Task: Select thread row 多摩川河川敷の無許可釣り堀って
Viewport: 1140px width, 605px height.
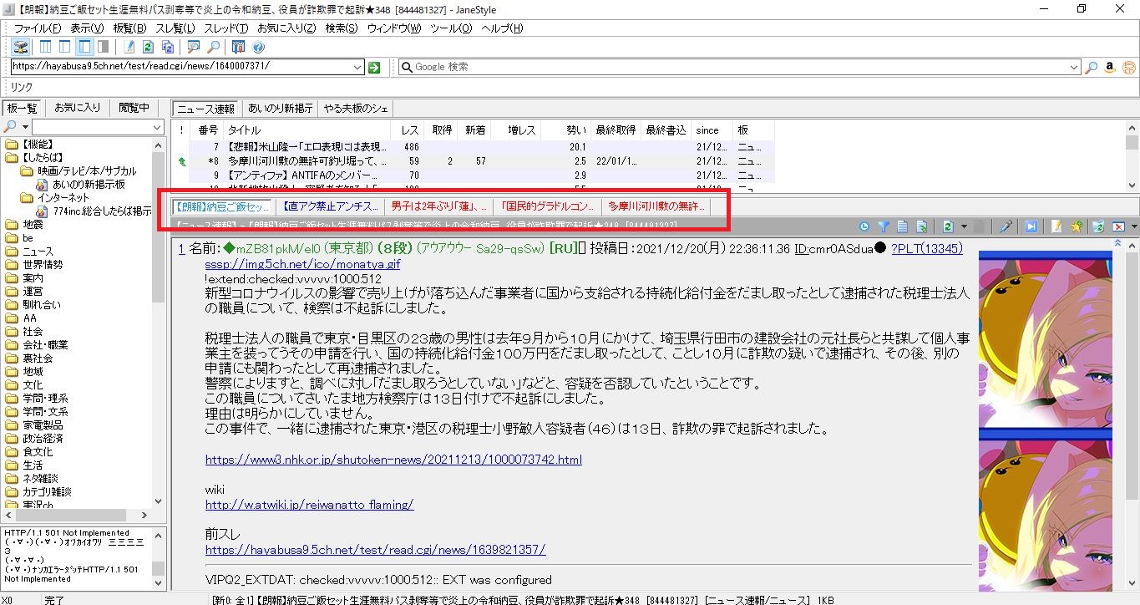Action: click(x=474, y=160)
